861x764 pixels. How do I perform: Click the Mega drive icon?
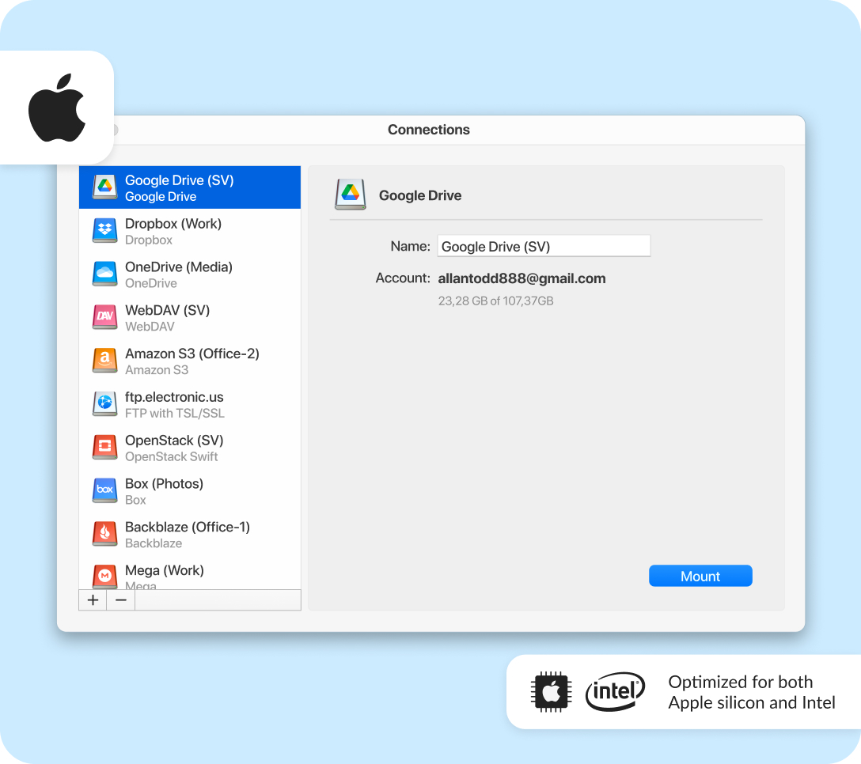(x=105, y=576)
